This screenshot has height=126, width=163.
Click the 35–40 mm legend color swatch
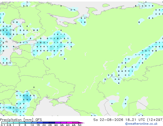[64, 123]
